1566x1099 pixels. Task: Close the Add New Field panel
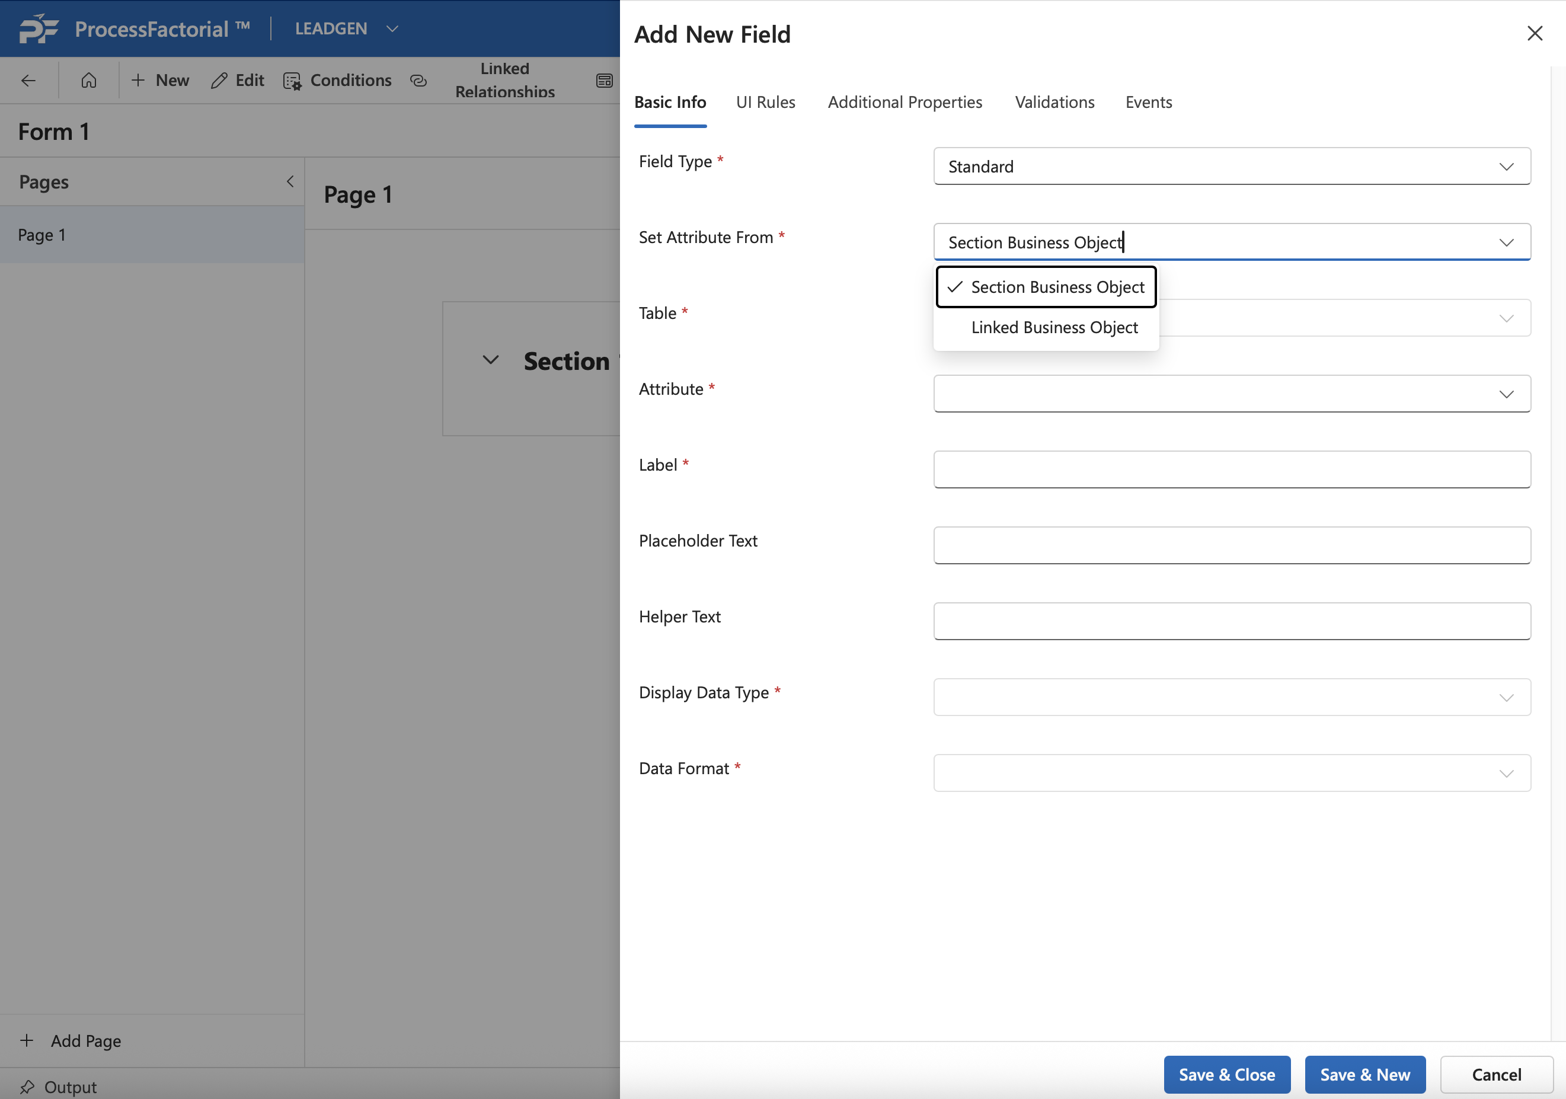1534,33
